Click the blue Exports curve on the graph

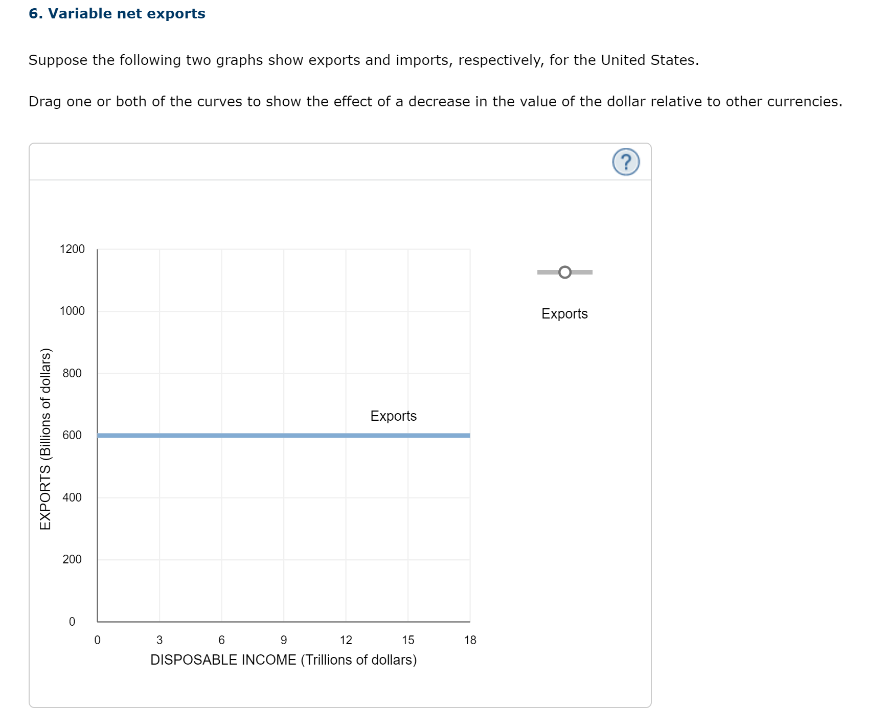point(281,435)
